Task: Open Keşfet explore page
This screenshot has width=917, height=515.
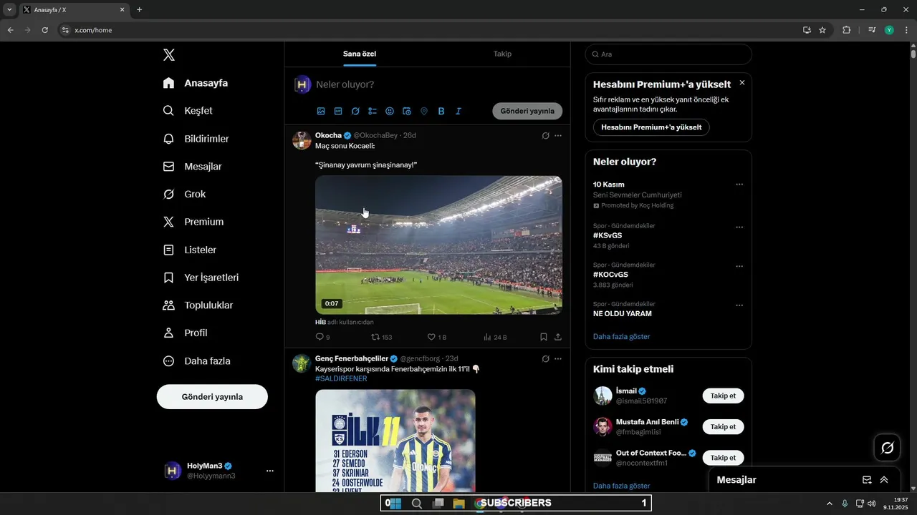Action: tap(188, 111)
